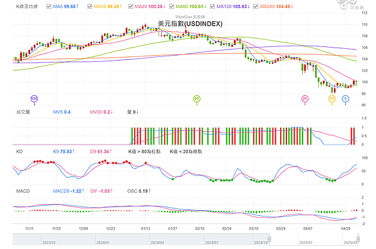Click the MA240 104.49 label
This screenshot has width=376, height=249.
point(276,6)
